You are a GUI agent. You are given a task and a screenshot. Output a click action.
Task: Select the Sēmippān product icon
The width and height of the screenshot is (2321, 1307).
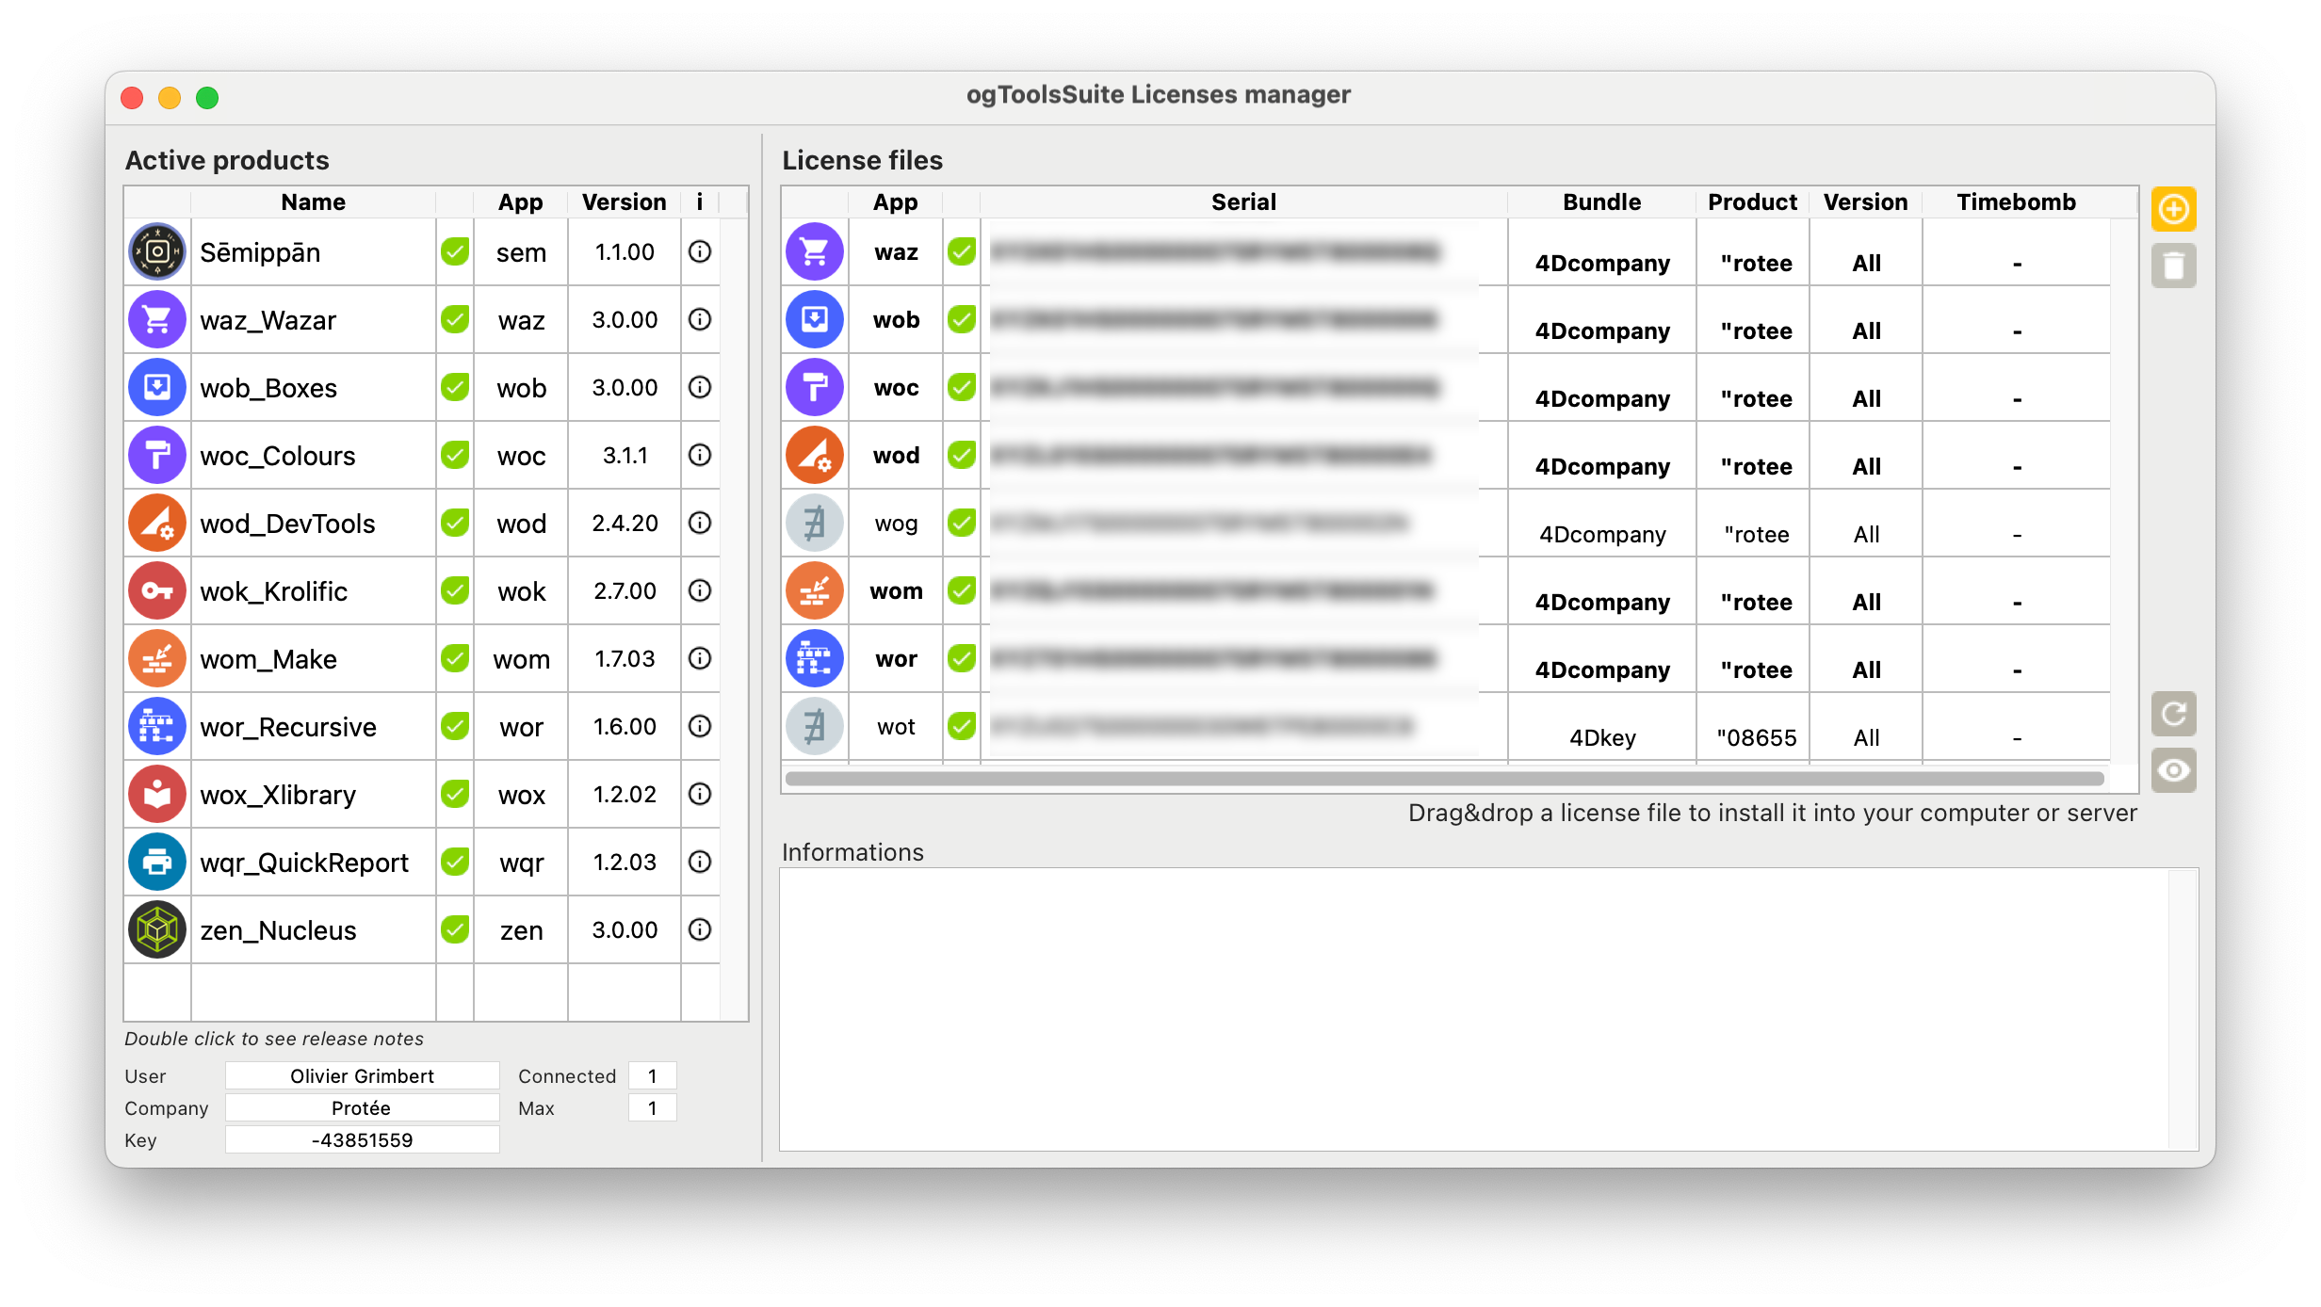click(157, 251)
